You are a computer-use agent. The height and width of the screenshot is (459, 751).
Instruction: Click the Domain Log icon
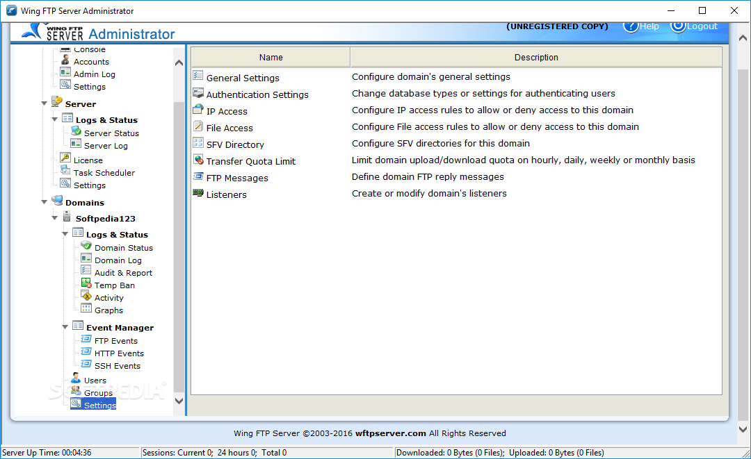click(86, 258)
